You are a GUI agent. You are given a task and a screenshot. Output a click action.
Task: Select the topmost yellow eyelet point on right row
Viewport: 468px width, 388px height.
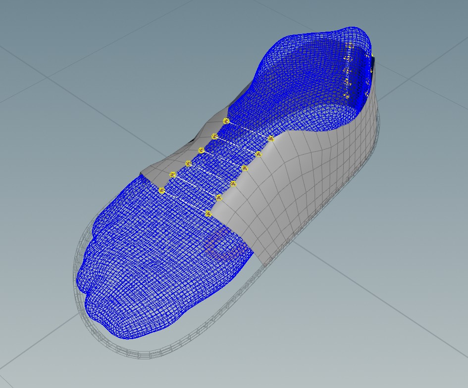click(271, 139)
